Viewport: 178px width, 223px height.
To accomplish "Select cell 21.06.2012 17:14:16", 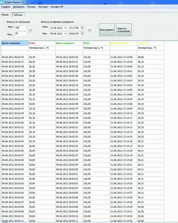I will 123,141.
